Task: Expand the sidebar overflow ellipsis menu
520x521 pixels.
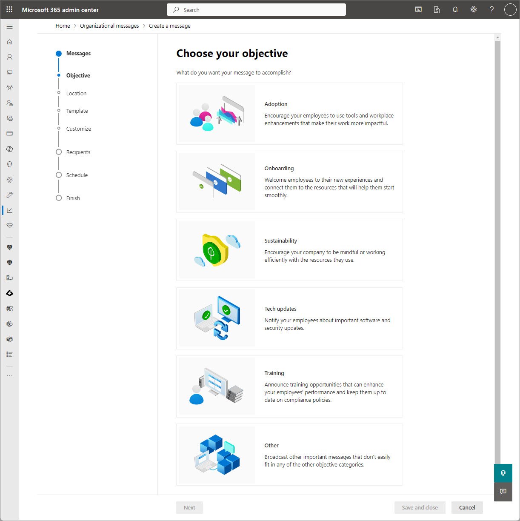Action: click(x=9, y=375)
